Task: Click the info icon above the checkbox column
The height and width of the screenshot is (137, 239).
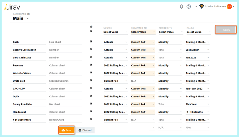Action: tap(91, 27)
